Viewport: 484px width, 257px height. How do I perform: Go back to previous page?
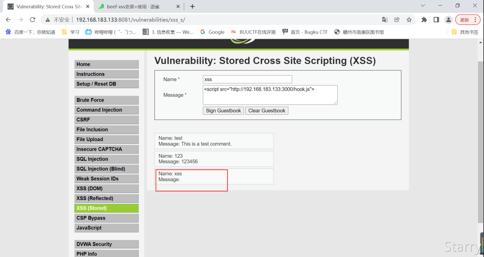(8, 20)
